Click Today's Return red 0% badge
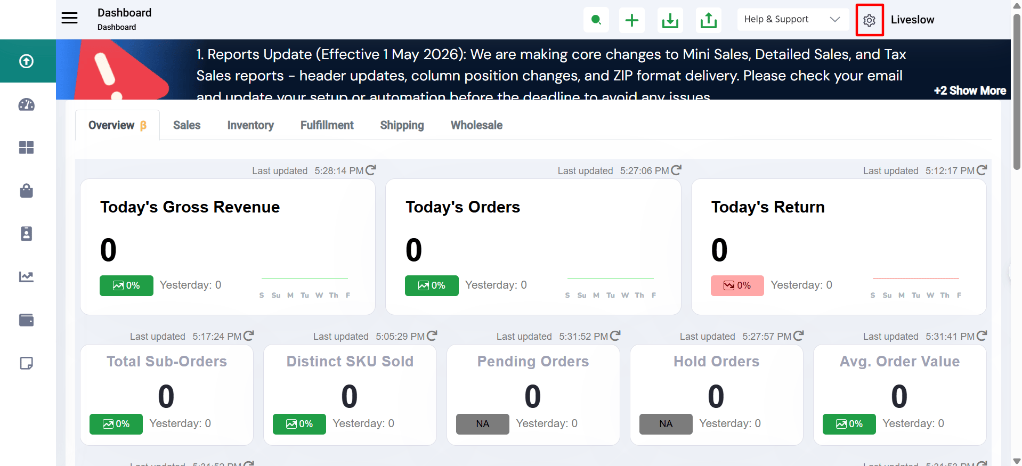This screenshot has width=1022, height=466. tap(737, 285)
